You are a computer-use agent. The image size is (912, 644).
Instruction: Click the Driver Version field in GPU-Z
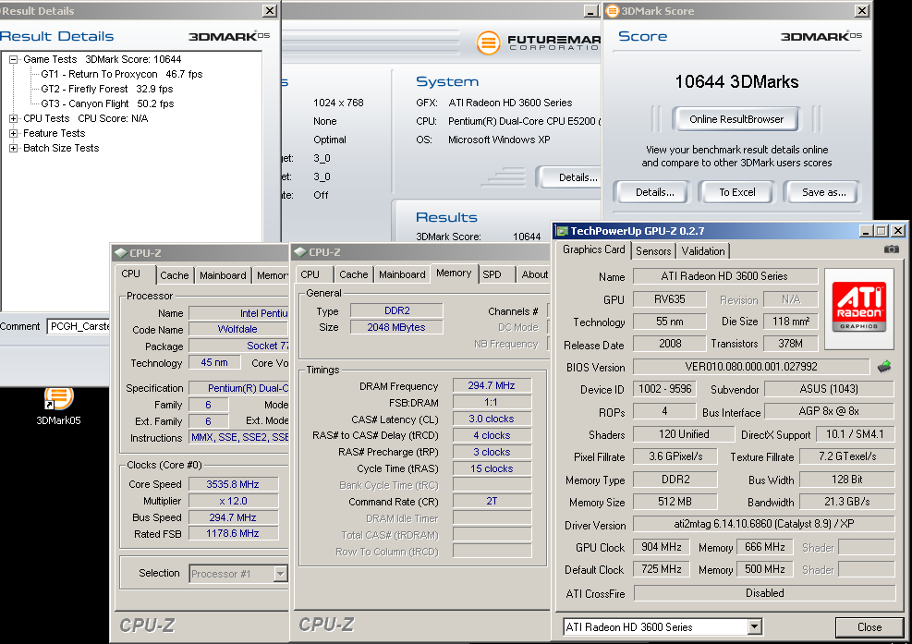[763, 524]
